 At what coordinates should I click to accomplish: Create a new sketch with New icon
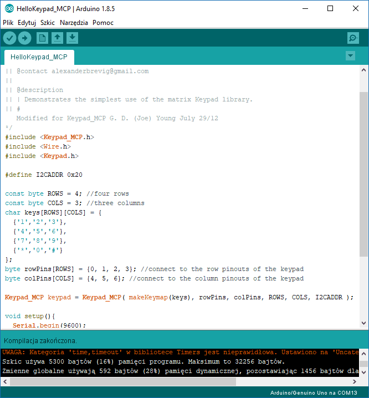42,38
